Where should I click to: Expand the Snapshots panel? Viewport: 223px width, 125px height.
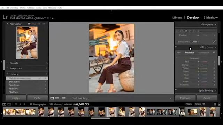coord(7,68)
